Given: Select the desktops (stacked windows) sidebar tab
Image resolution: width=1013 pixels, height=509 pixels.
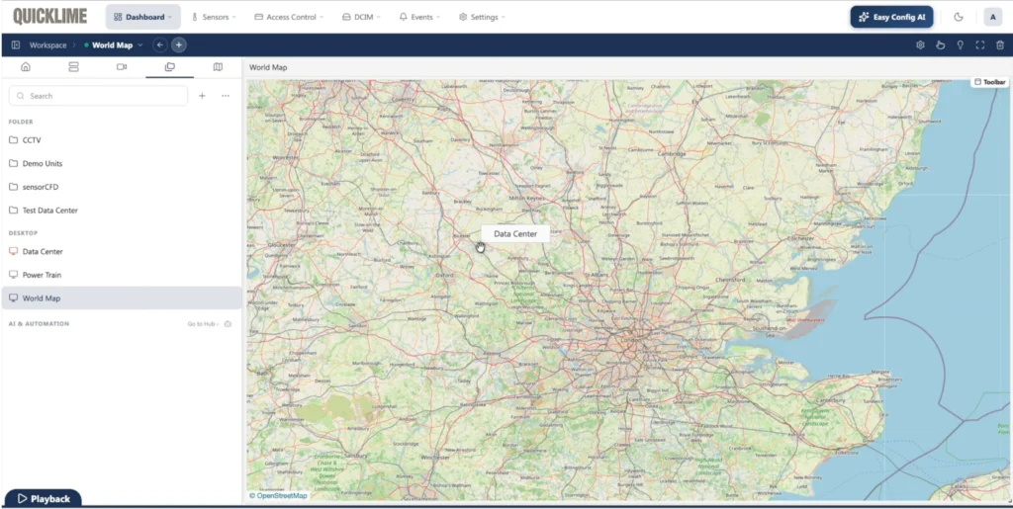Looking at the screenshot, I should (170, 67).
